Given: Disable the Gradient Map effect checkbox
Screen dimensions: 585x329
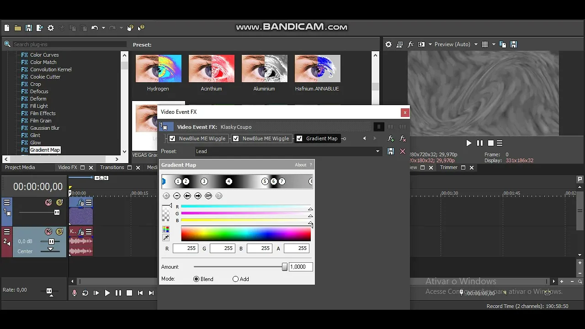Looking at the screenshot, I should [299, 138].
